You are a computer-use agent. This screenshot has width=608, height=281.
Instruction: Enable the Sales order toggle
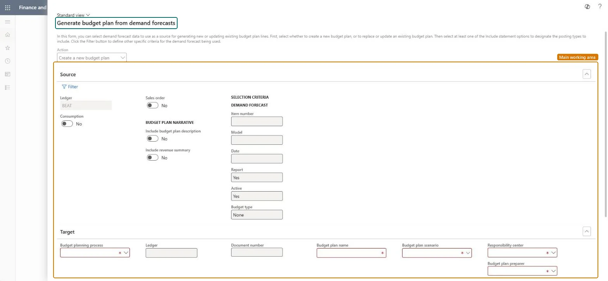(152, 105)
